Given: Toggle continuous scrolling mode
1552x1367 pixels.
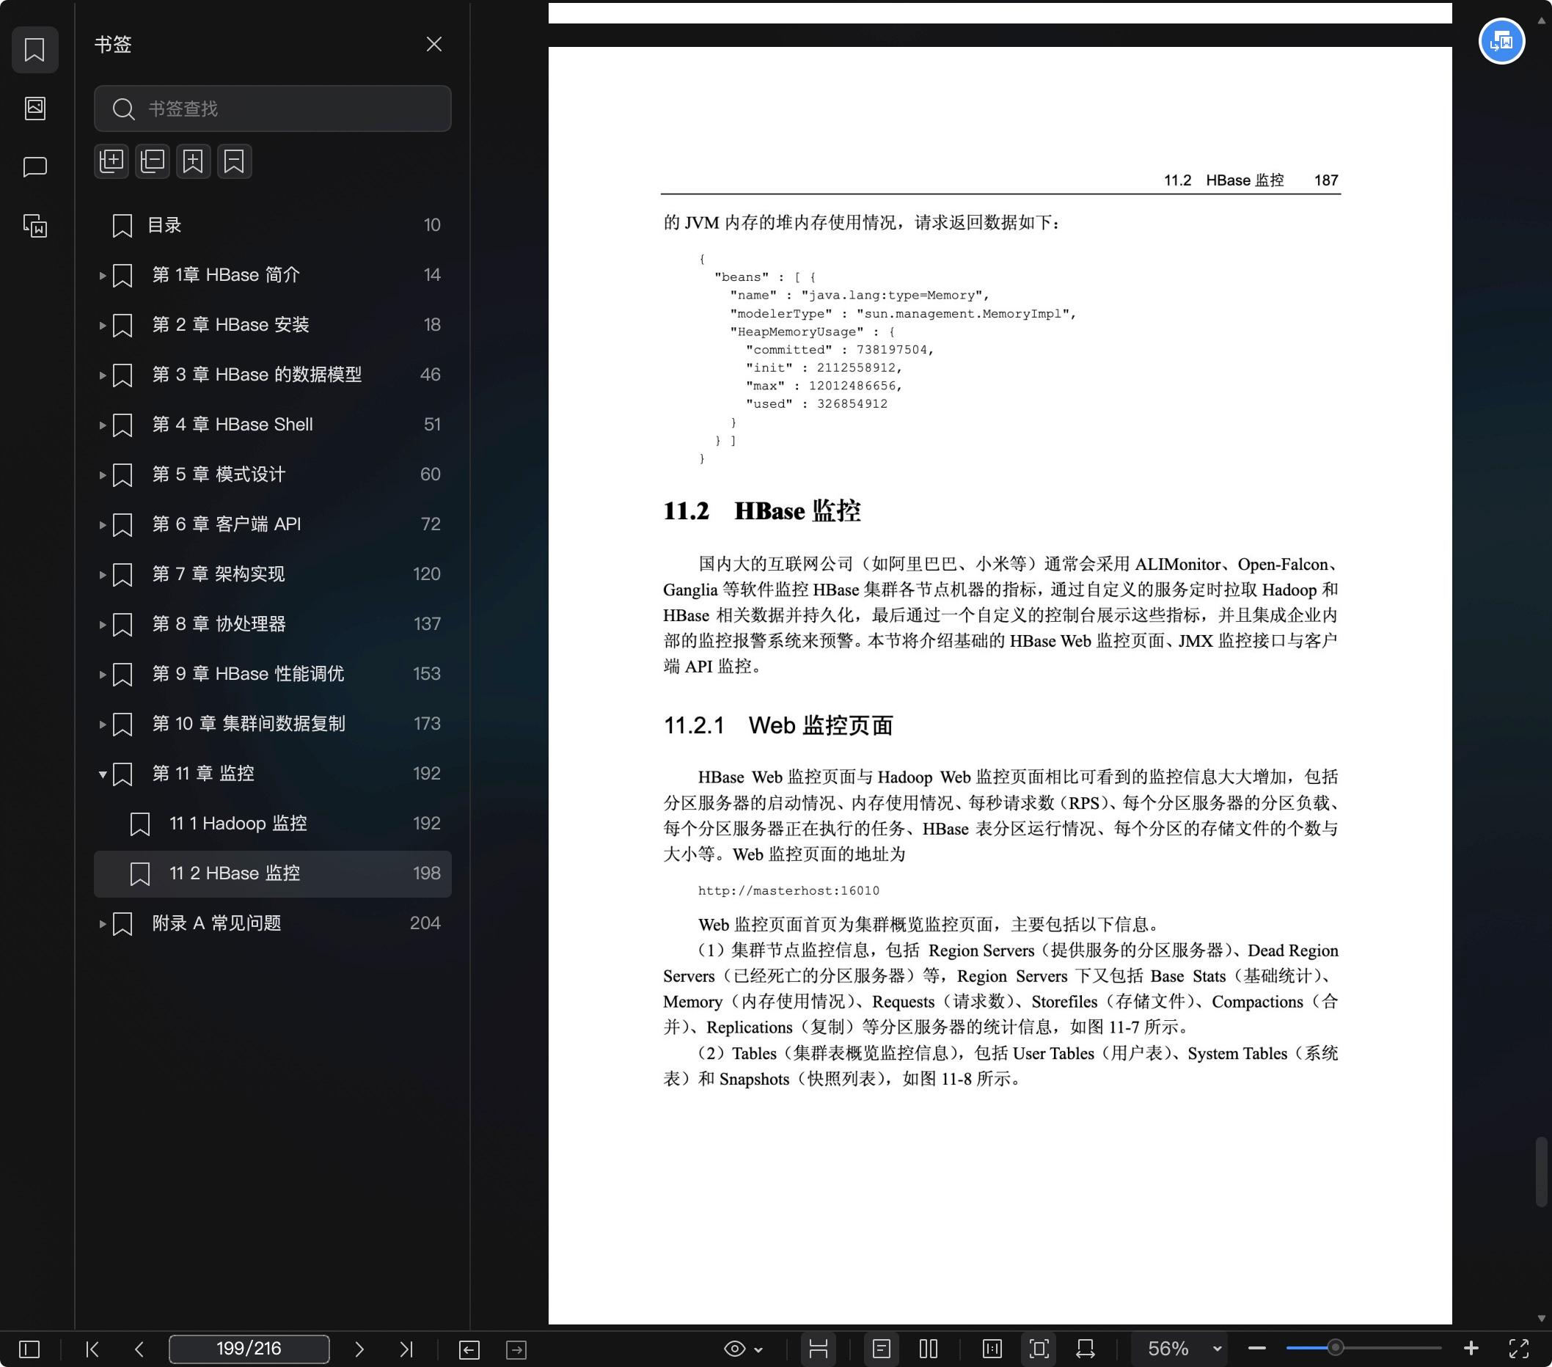Looking at the screenshot, I should click(x=819, y=1349).
